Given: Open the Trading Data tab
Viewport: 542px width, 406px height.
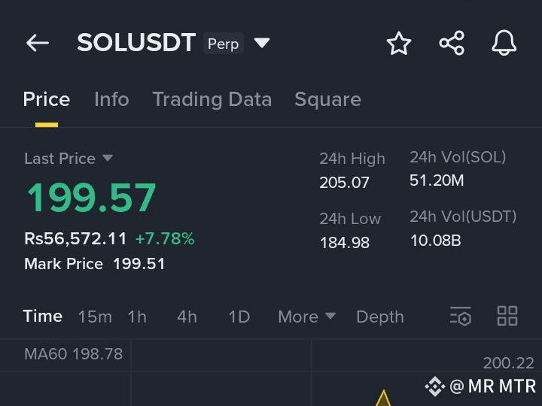Looking at the screenshot, I should 212,99.
